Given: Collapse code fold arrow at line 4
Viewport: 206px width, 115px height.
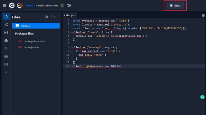Looking at the screenshot, I should coord(71,33).
